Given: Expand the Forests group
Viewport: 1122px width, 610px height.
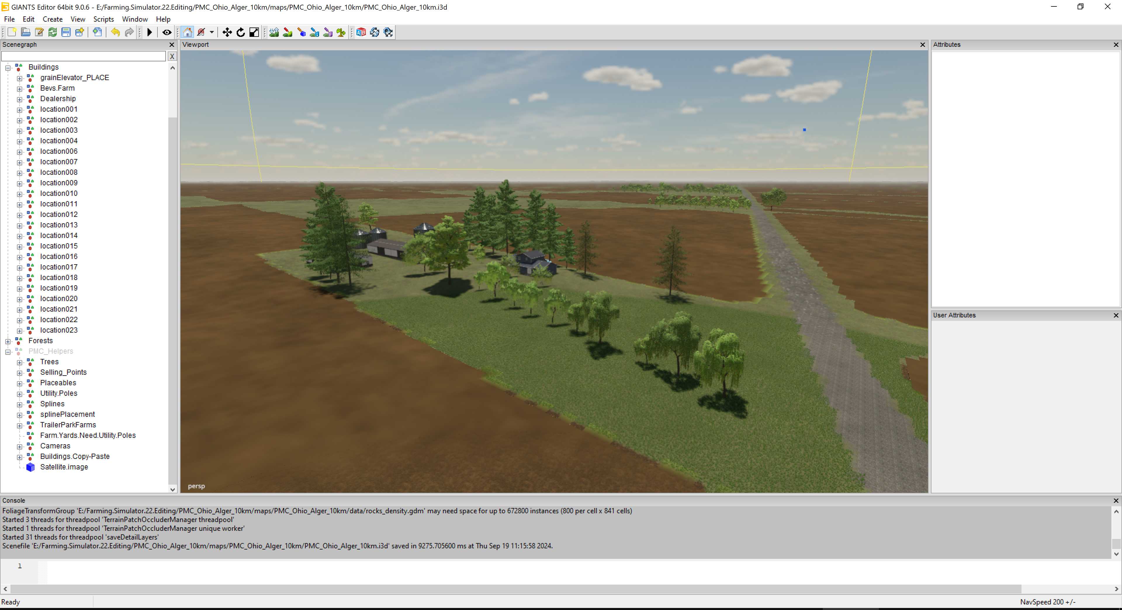Looking at the screenshot, I should click(x=8, y=341).
